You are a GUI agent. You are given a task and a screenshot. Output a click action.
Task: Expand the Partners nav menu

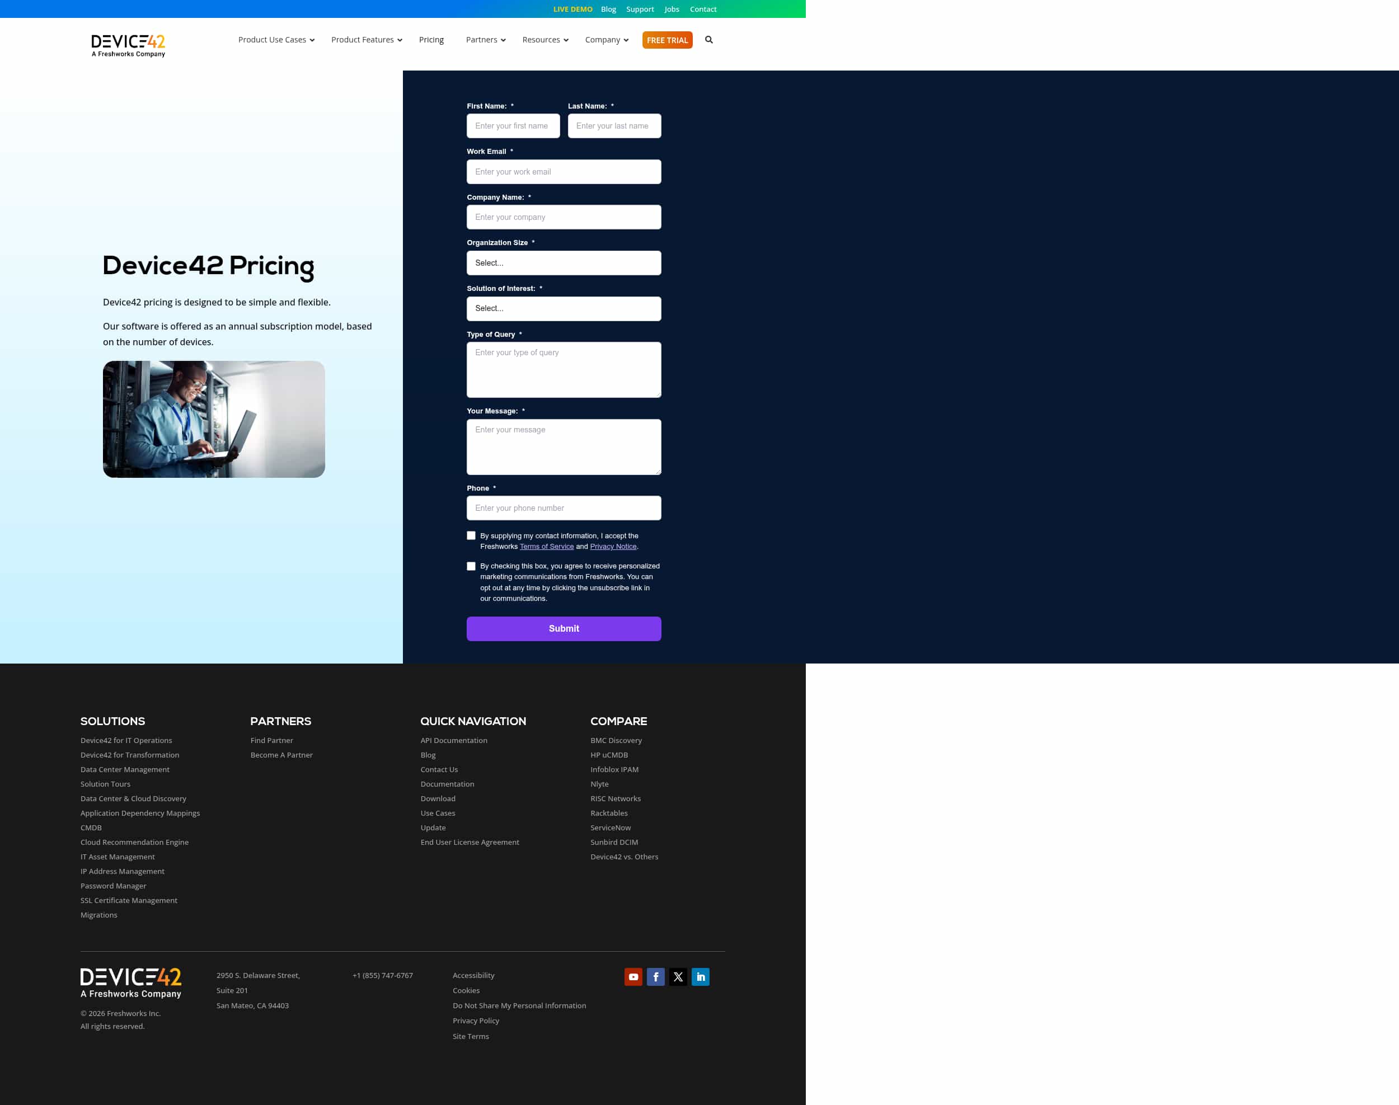[486, 40]
